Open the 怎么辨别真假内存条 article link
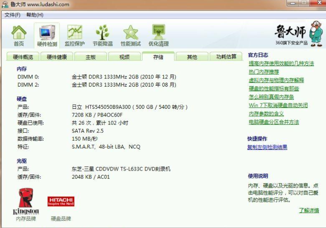This screenshot has height=228, width=326. point(271,97)
